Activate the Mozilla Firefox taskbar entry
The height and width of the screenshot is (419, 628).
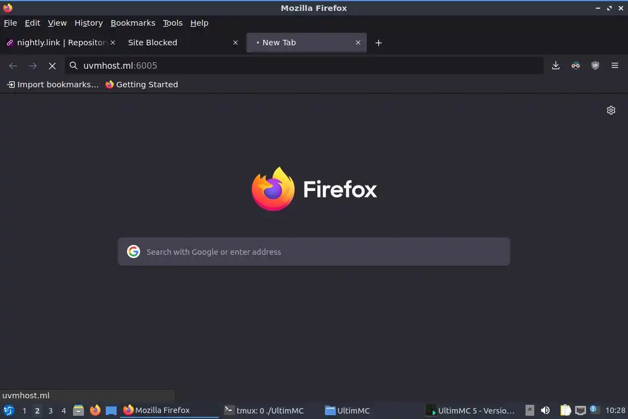169,410
